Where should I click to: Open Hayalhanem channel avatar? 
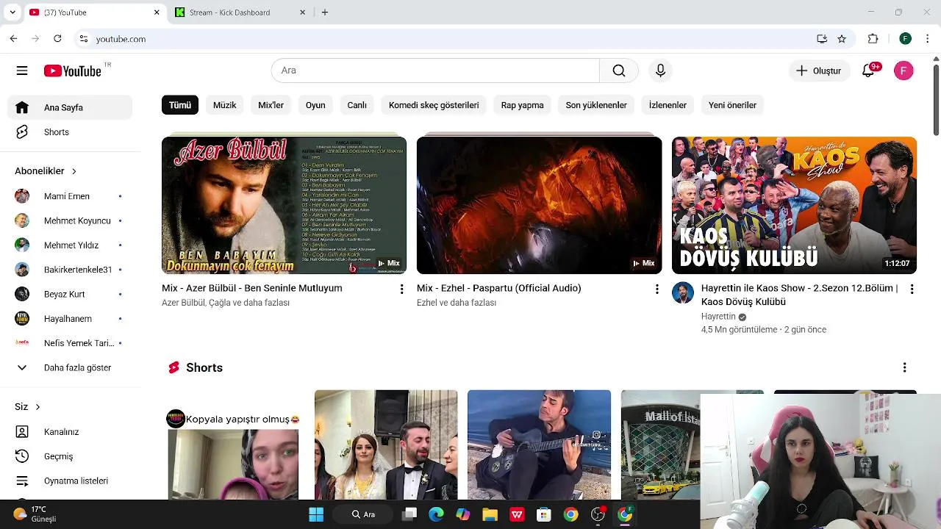[x=22, y=319]
